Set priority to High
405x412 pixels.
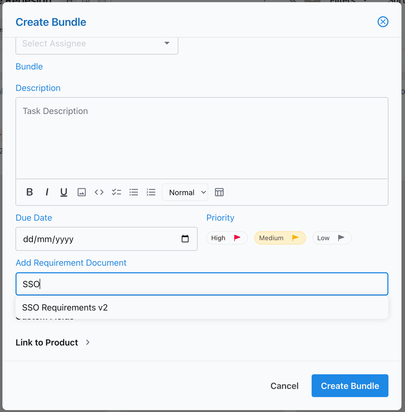(x=227, y=238)
